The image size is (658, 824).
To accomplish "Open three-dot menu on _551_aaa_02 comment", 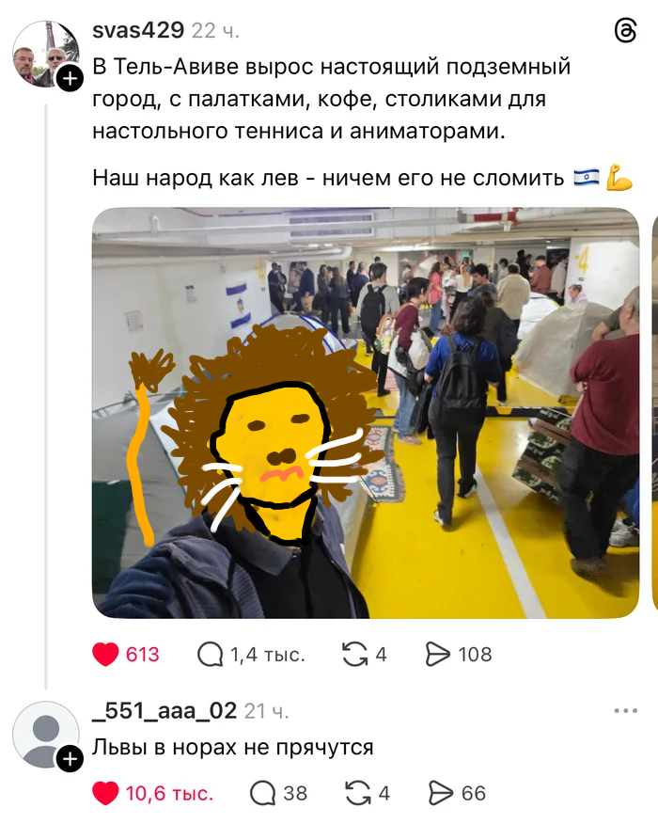I will point(625,711).
